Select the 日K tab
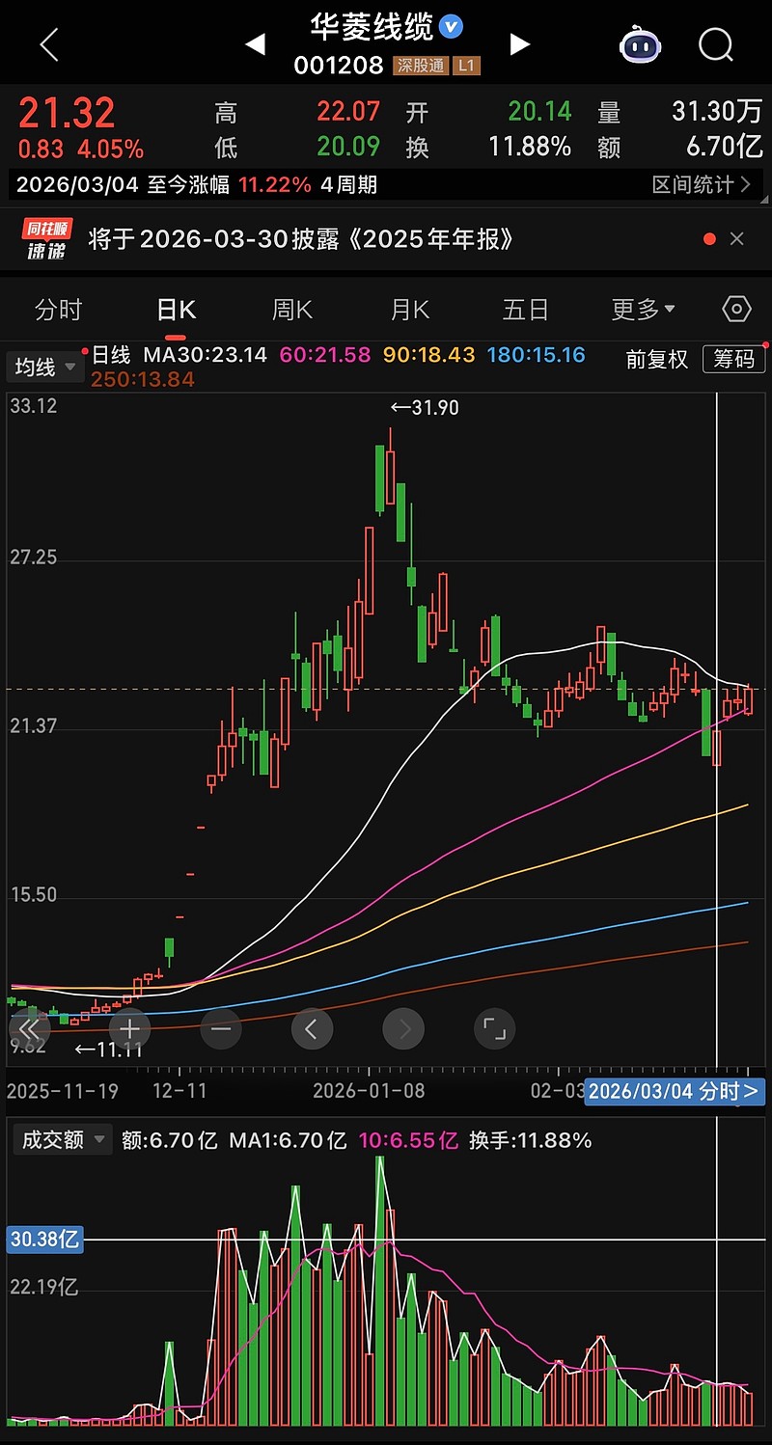This screenshot has width=772, height=1445. click(x=176, y=310)
